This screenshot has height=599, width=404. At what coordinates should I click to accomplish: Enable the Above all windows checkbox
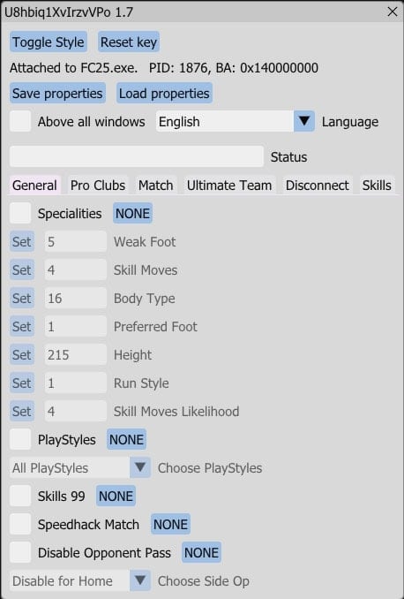[x=20, y=122]
